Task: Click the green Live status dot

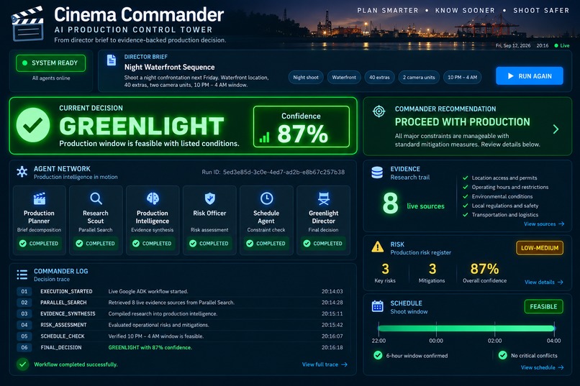Action: coord(556,45)
